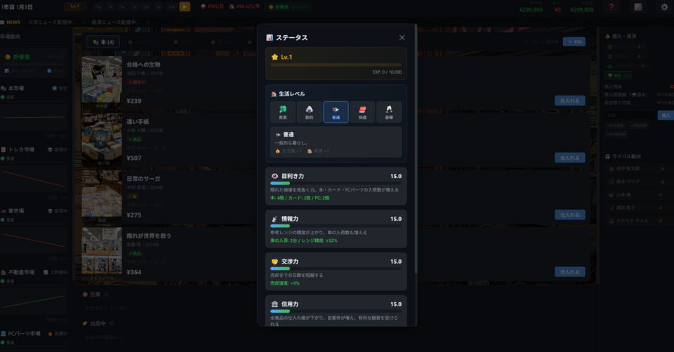674x352 pixels.
Task: Click 仕入れる button for 日常のサーガ
Action: pos(569,215)
